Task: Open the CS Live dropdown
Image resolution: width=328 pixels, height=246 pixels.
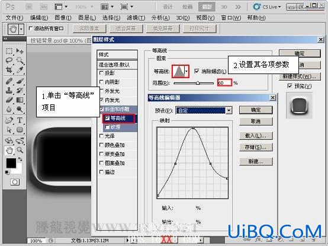Action: (267, 7)
